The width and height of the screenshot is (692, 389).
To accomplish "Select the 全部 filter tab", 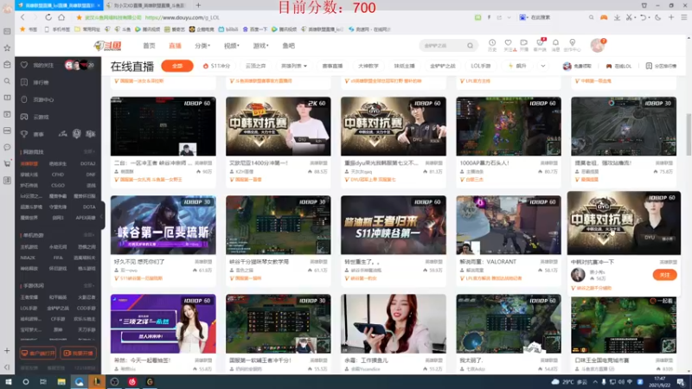I will tap(177, 66).
